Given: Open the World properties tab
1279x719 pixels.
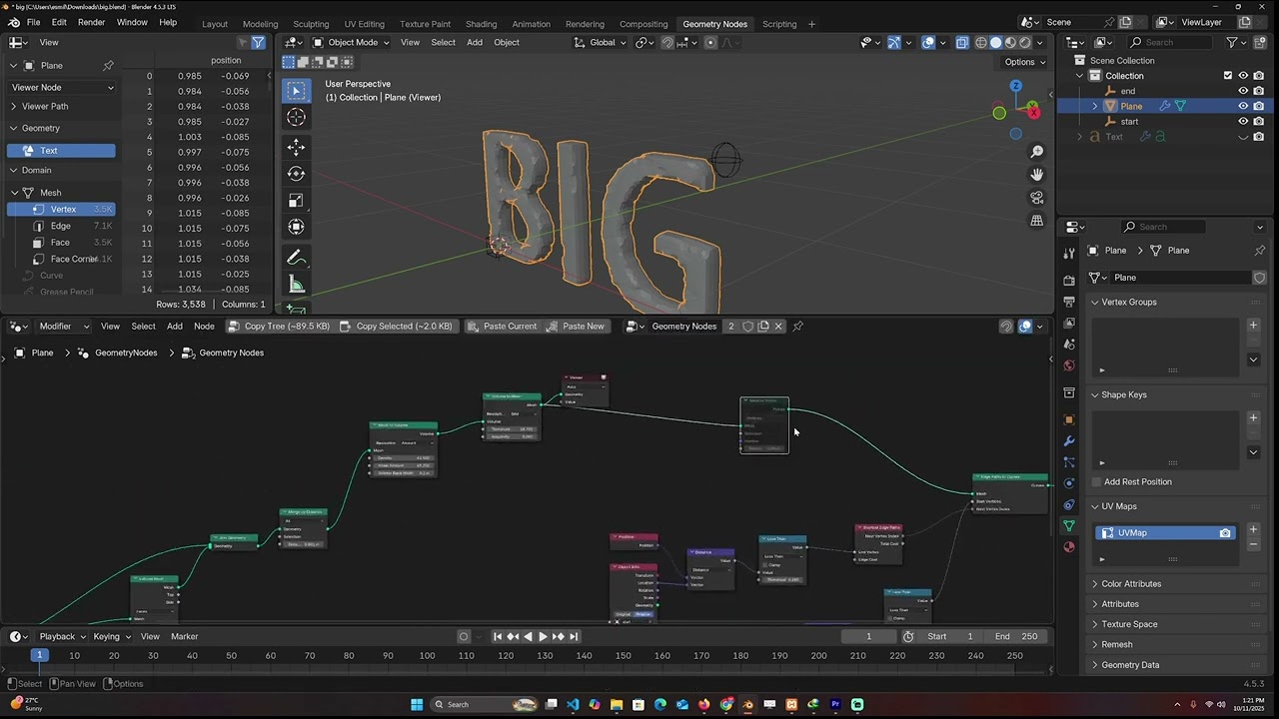Looking at the screenshot, I should click(x=1069, y=365).
